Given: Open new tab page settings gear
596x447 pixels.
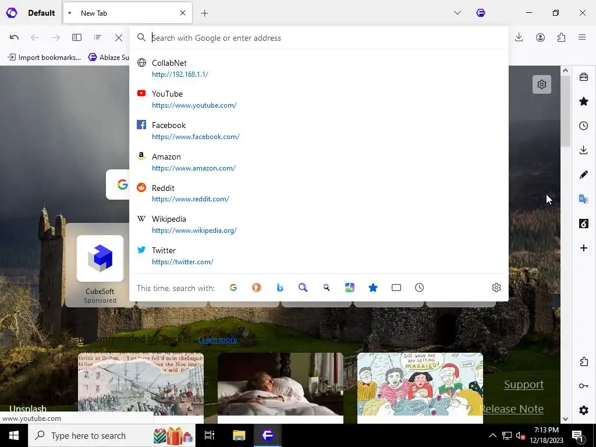Looking at the screenshot, I should tap(542, 84).
